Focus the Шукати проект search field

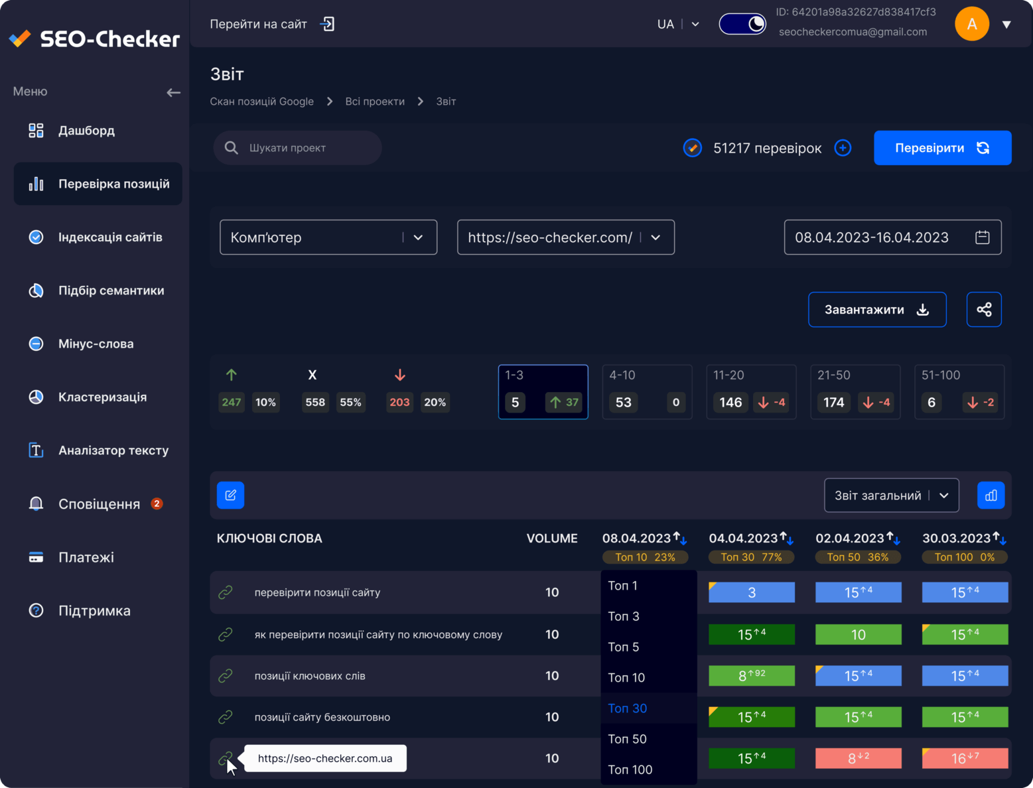(297, 148)
